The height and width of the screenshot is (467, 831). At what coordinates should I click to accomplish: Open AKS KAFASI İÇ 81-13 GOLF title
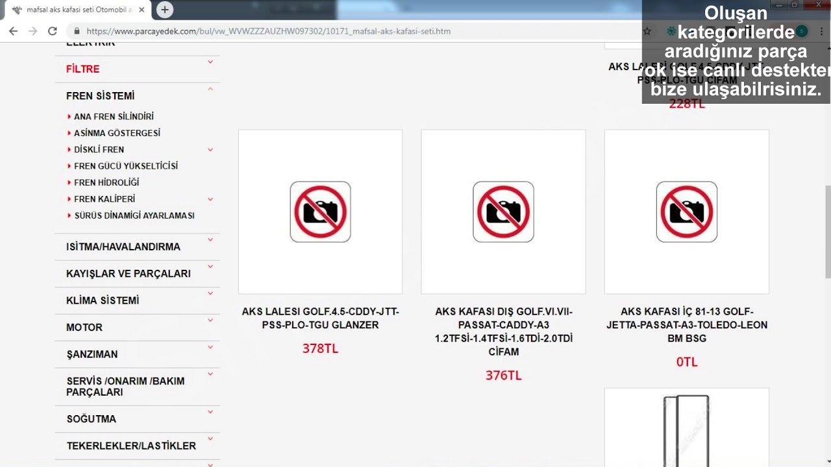pyautogui.click(x=687, y=325)
